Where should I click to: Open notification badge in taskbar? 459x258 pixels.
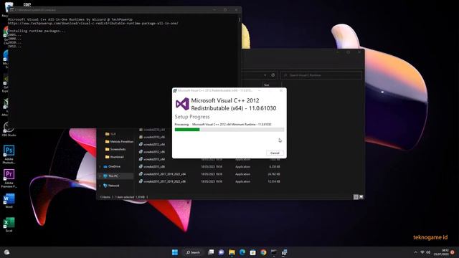tap(453, 252)
